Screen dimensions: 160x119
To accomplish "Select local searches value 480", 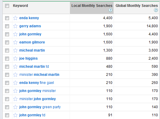I will pyautogui.click(x=109, y=67).
